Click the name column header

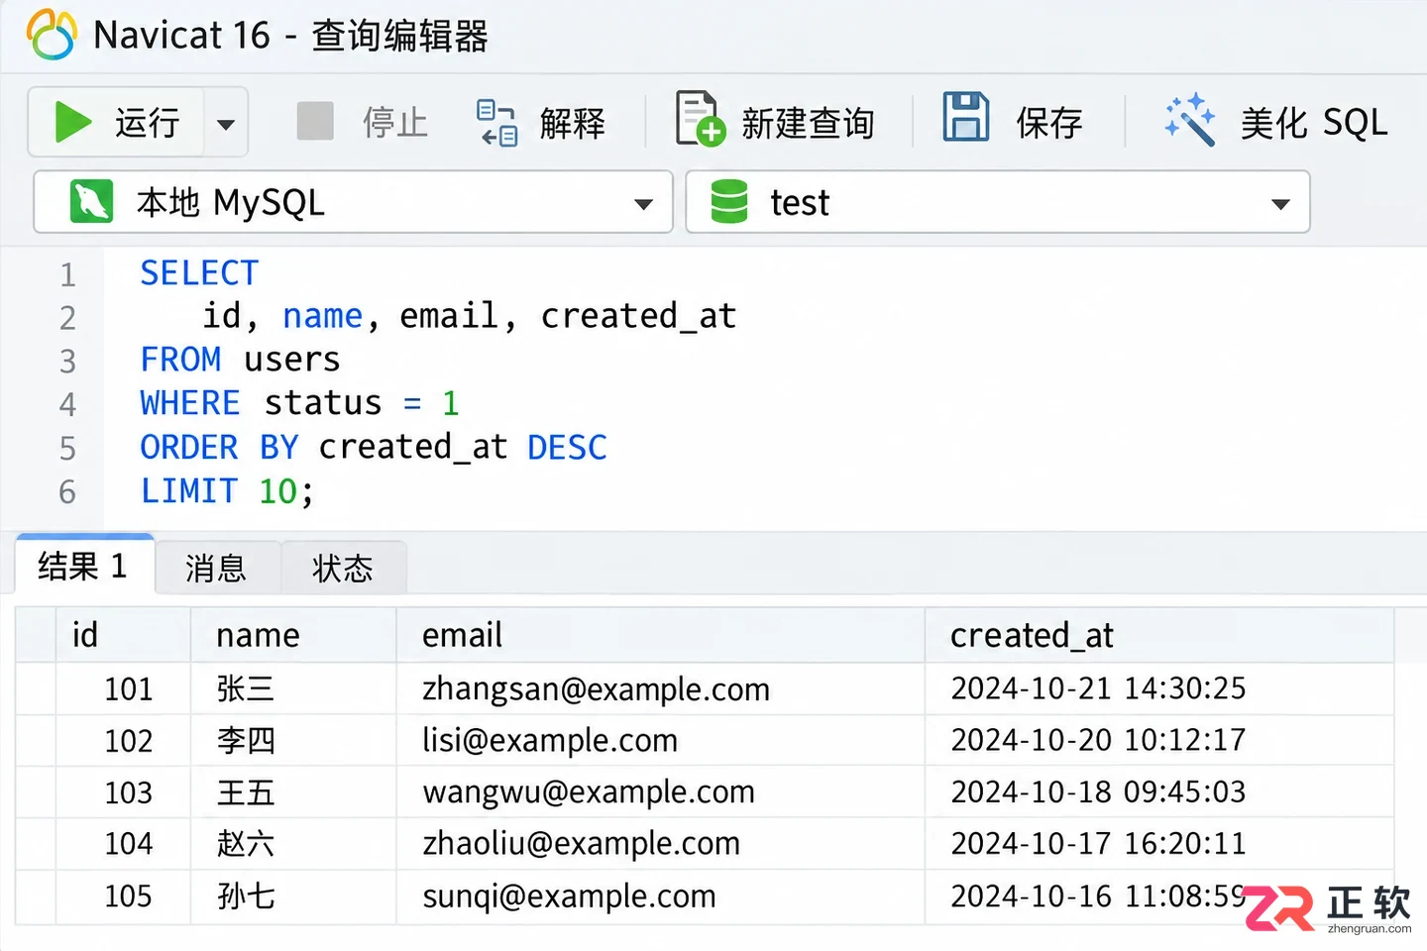point(293,635)
